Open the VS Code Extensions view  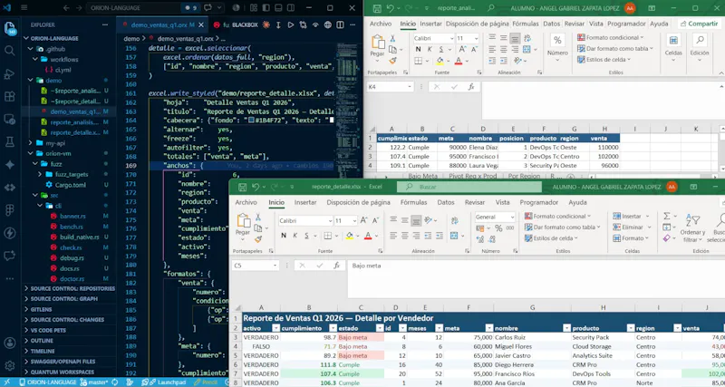(x=9, y=97)
